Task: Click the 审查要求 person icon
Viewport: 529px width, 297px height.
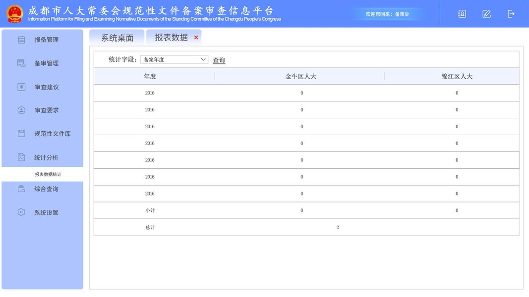Action: click(x=21, y=110)
